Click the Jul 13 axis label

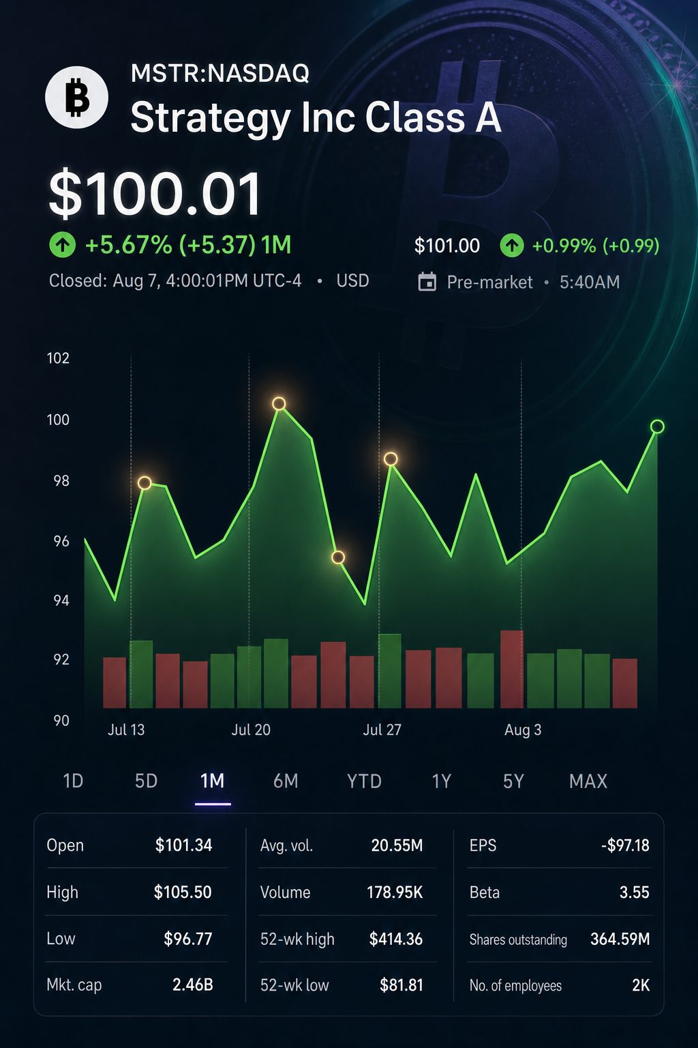pyautogui.click(x=126, y=730)
